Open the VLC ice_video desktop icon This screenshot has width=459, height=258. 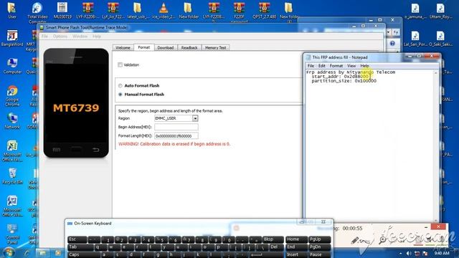[x=164, y=11]
